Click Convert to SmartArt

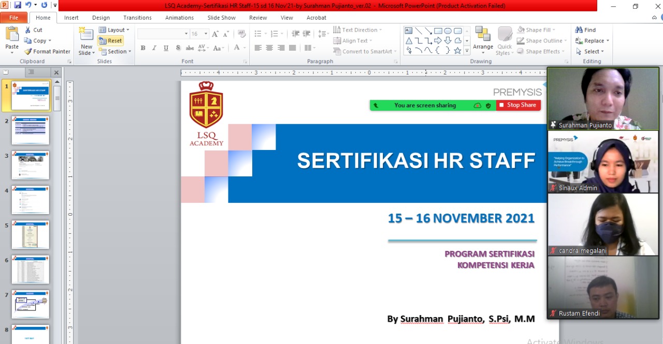pos(364,51)
